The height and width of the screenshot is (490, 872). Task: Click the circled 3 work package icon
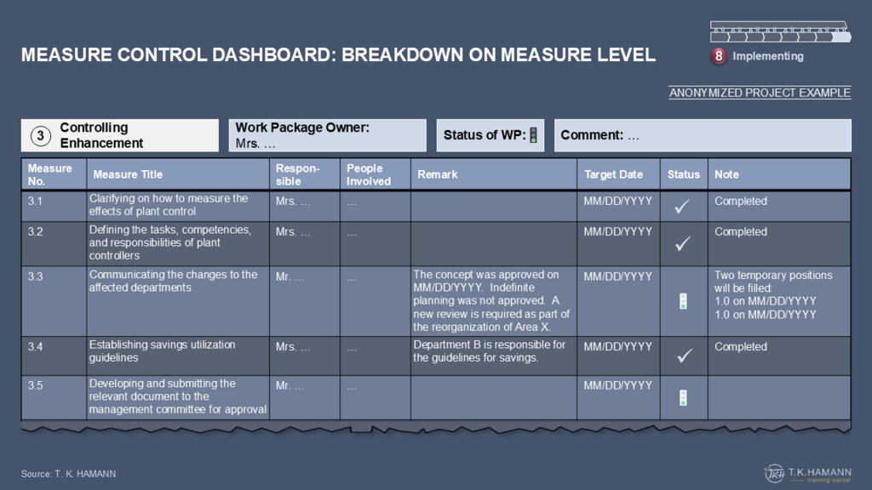click(x=41, y=136)
